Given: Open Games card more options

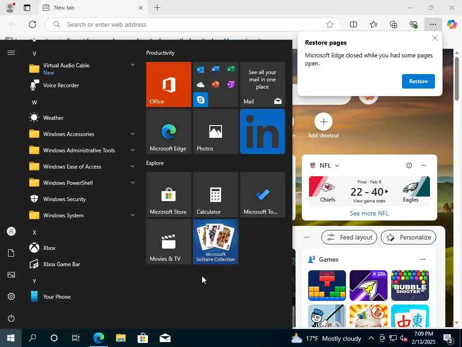Looking at the screenshot, I should [422, 259].
